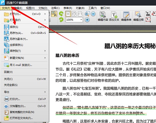This screenshot has height=123, width=156.
Task: Open the 注释(C) menu
Action: pyautogui.click(x=55, y=8)
